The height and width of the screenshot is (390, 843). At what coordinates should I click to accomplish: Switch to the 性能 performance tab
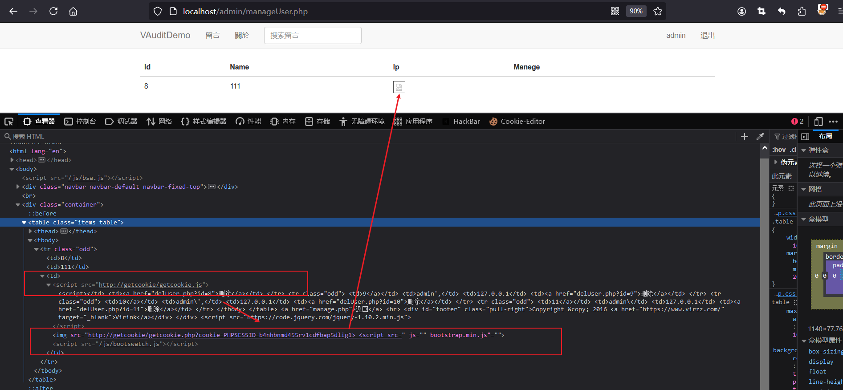click(248, 122)
